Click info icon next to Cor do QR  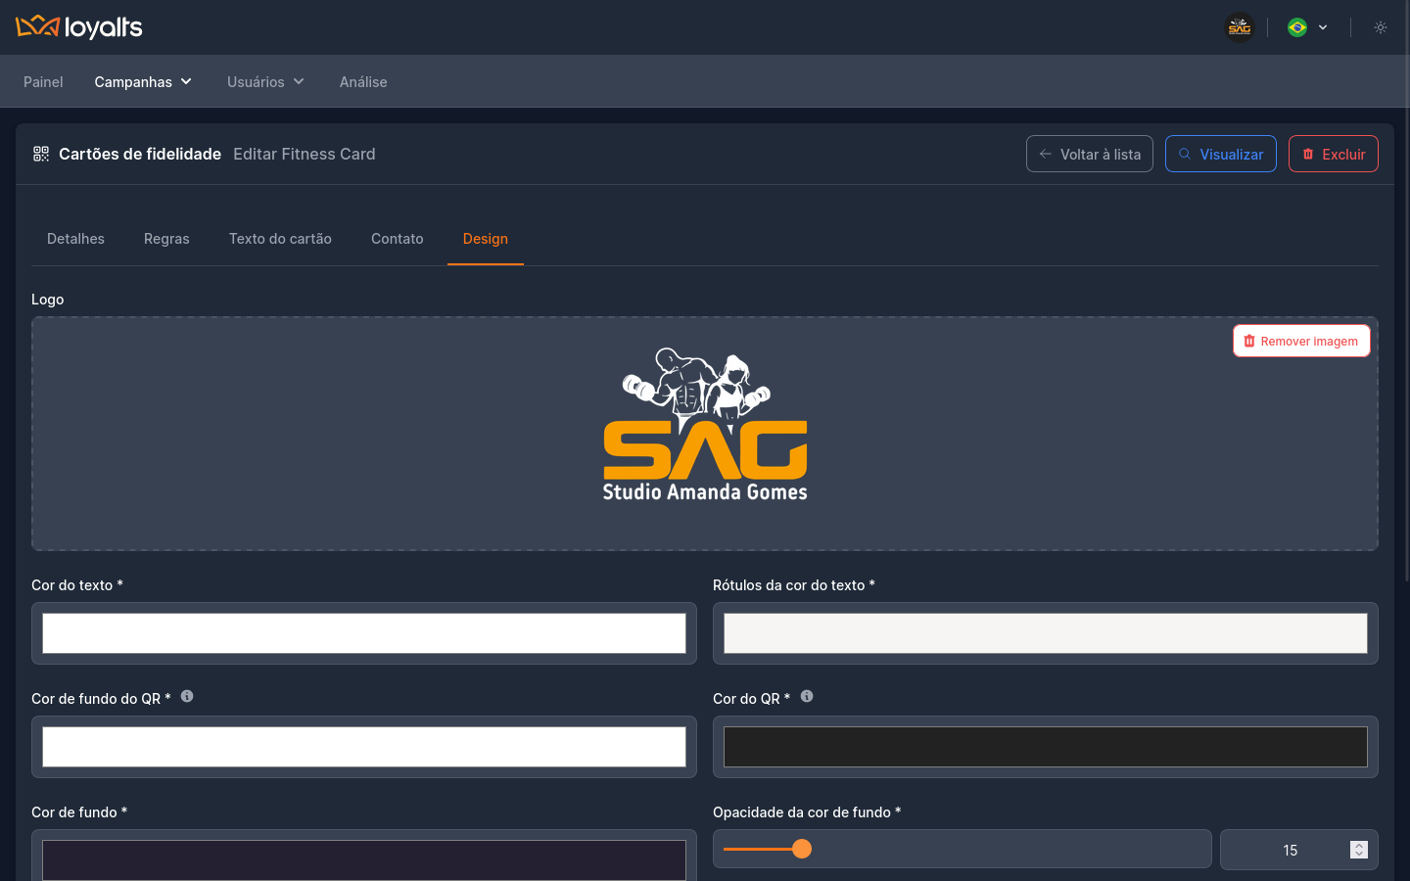(807, 696)
